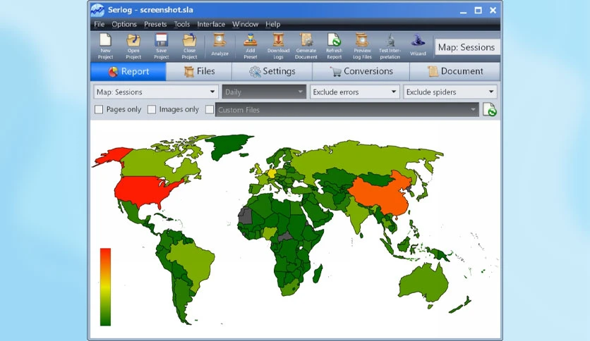Switch to the Settings tab
The width and height of the screenshot is (590, 341).
[272, 71]
